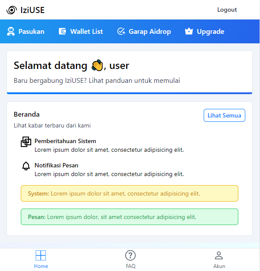The width and height of the screenshot is (260, 271).
Task: Click the IziUSE brand name text
Action: pos(32,10)
